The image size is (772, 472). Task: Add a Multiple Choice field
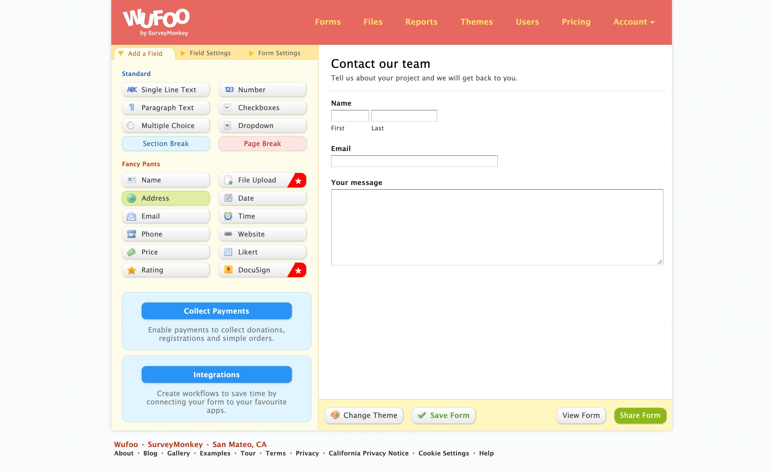point(166,126)
